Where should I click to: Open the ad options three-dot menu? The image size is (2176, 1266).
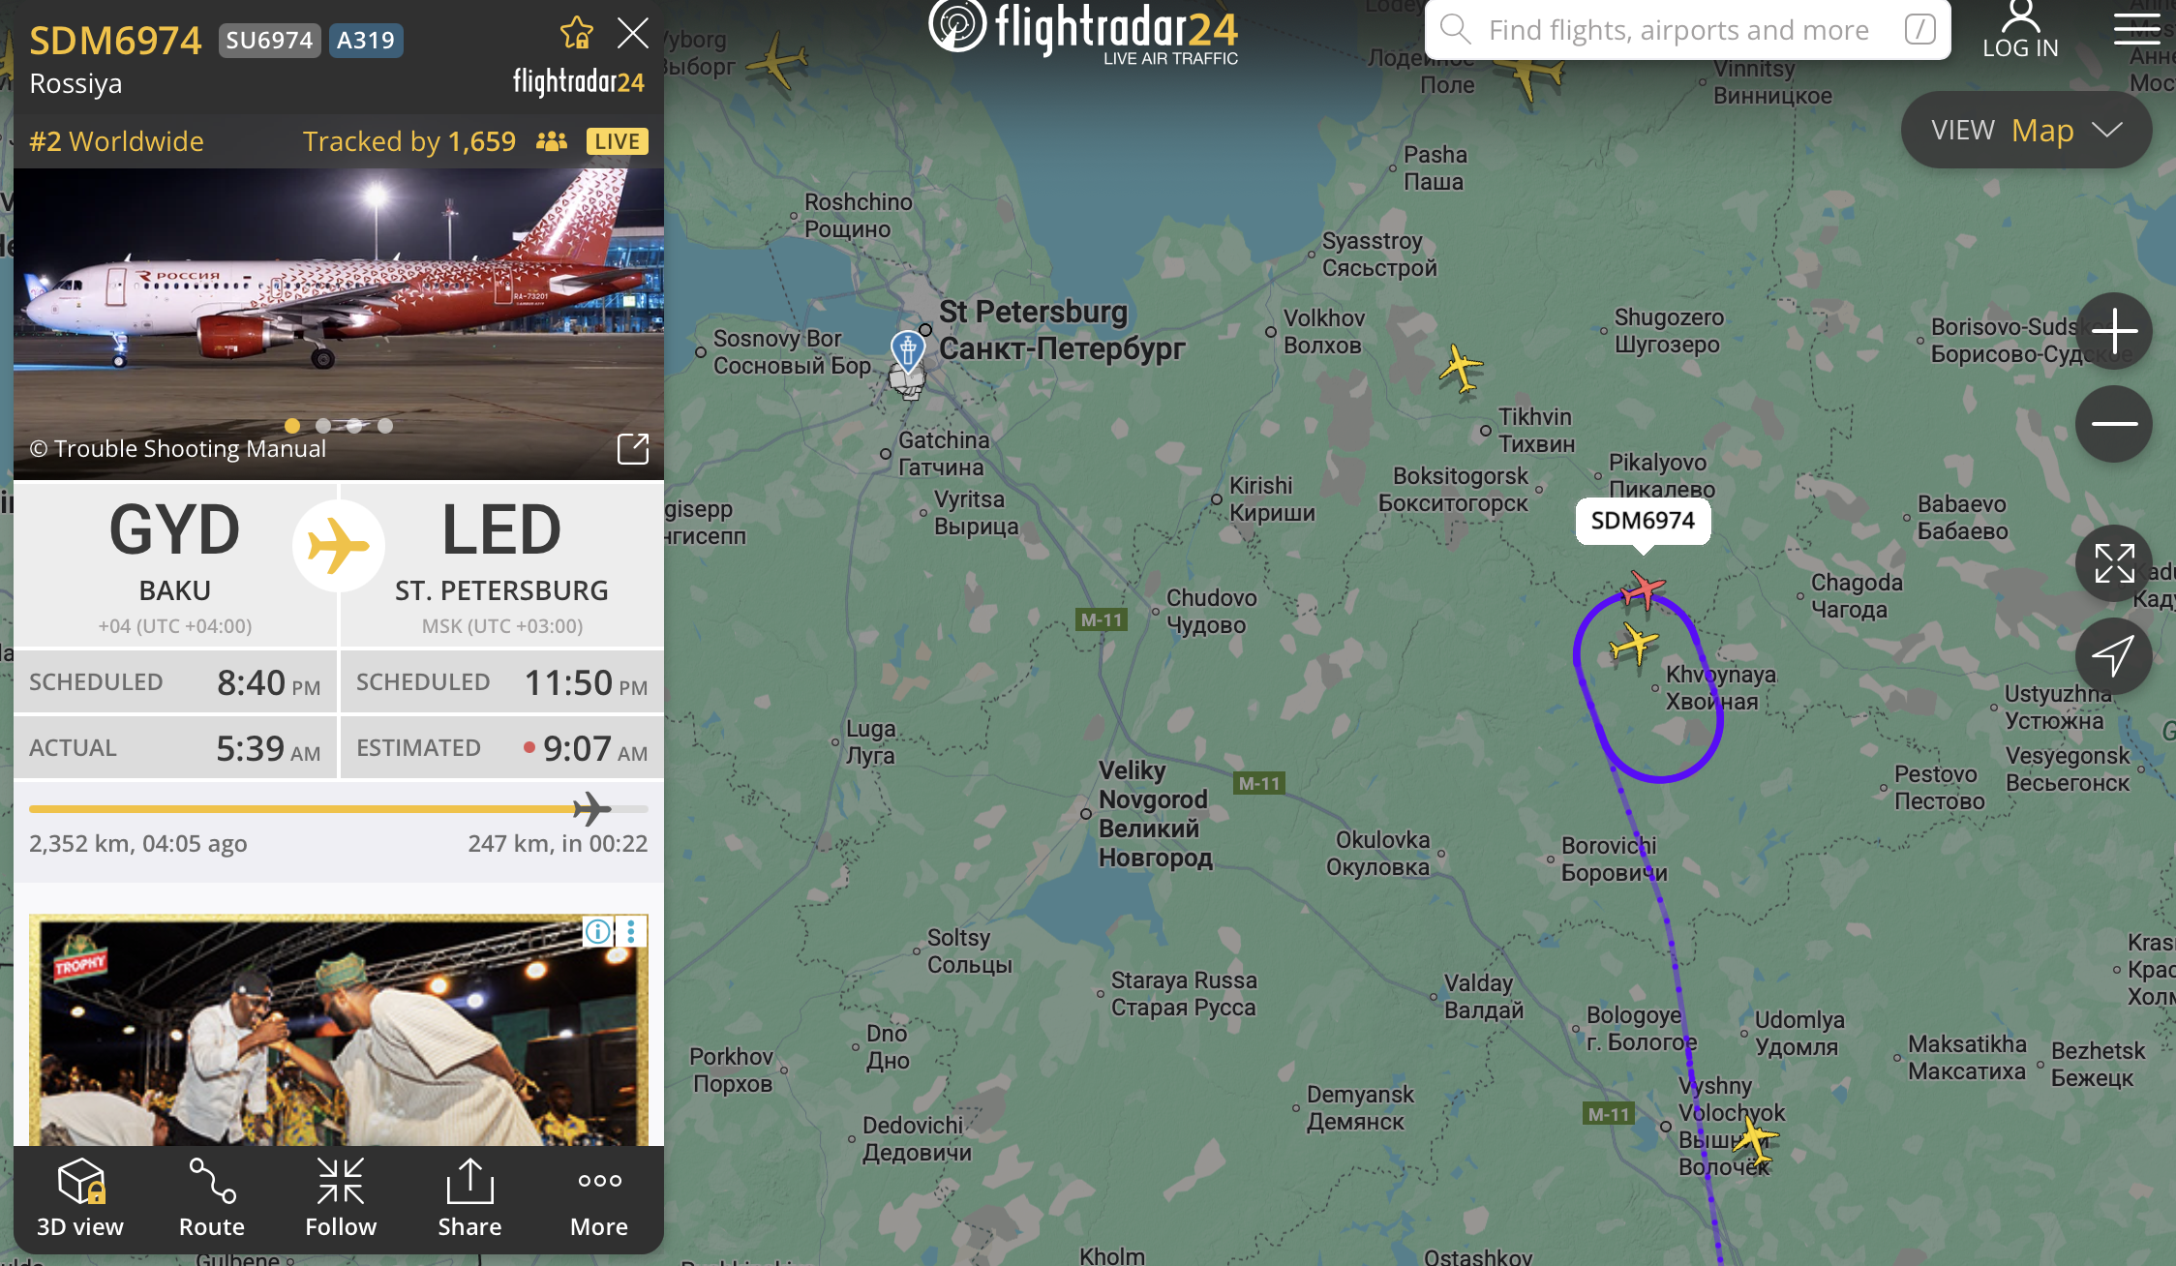pos(631,931)
